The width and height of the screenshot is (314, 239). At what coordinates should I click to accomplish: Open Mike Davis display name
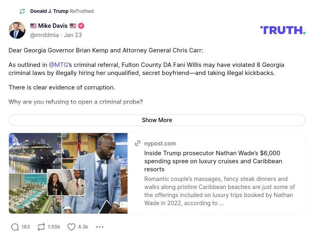53,26
